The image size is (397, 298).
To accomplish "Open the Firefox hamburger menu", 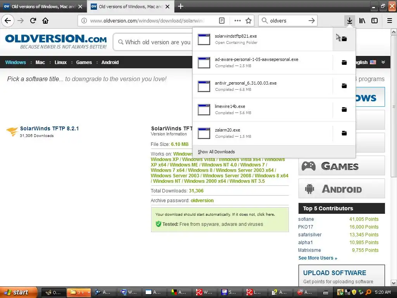I will tap(390, 21).
